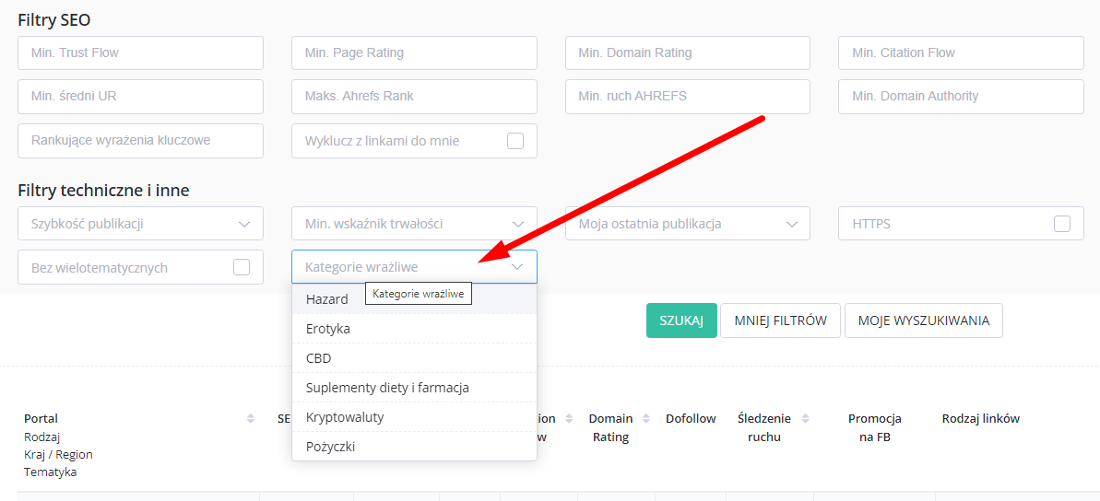
Task: Click the Rodzaj linków column header
Action: [x=981, y=418]
